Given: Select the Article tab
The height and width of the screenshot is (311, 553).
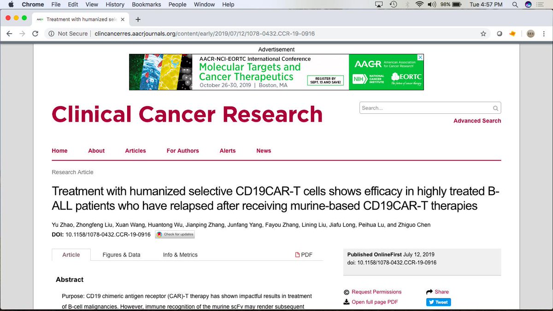Looking at the screenshot, I should 71,255.
